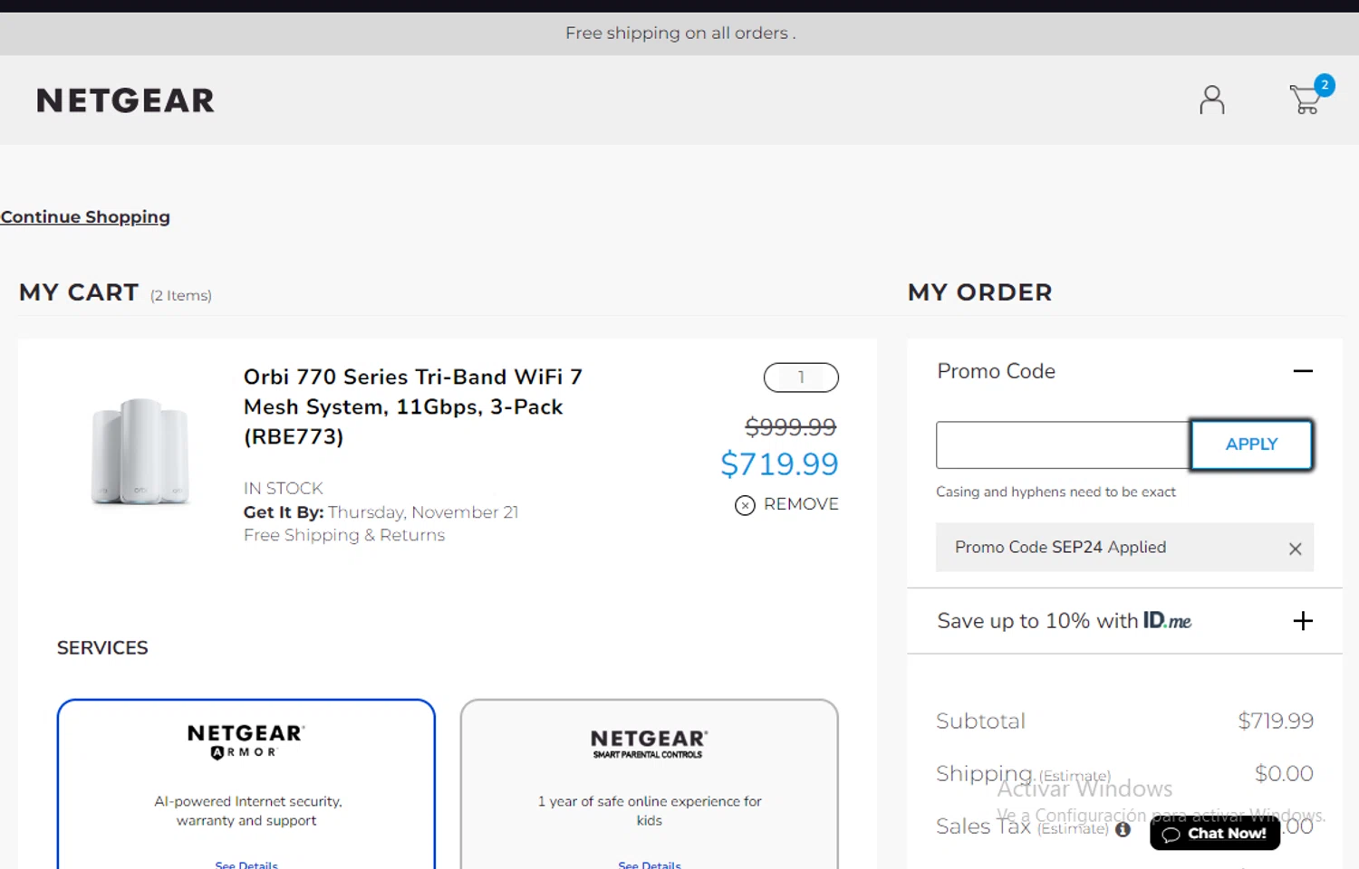Open the Chat Now widget

pos(1215,833)
